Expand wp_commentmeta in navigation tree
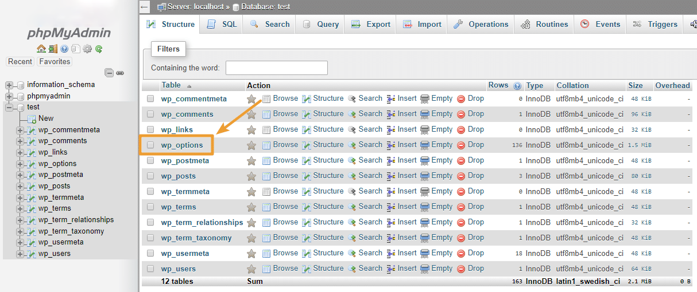Viewport: 697px width, 292px height. pyautogui.click(x=20, y=130)
